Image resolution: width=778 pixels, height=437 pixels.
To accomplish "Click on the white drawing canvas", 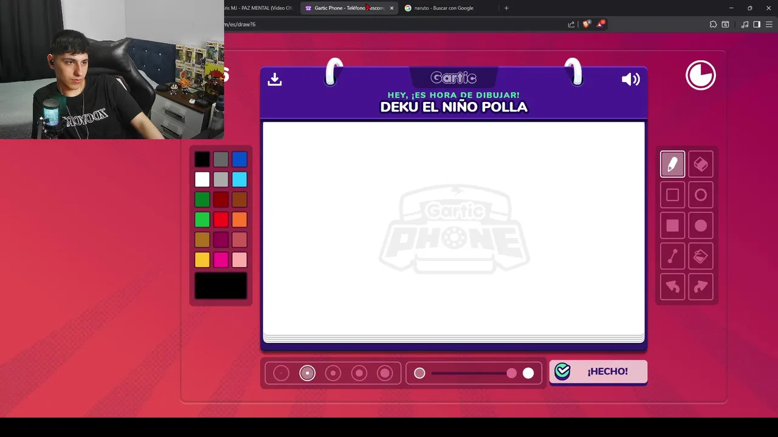I will tap(453, 228).
